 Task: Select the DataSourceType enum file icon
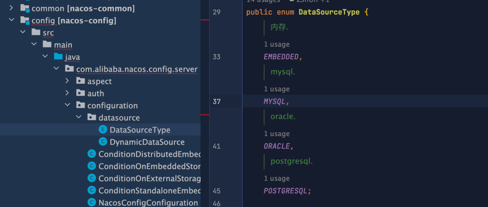point(103,130)
